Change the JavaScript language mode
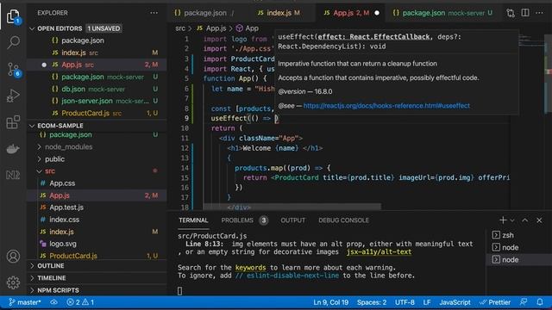The width and height of the screenshot is (552, 310). tap(455, 302)
